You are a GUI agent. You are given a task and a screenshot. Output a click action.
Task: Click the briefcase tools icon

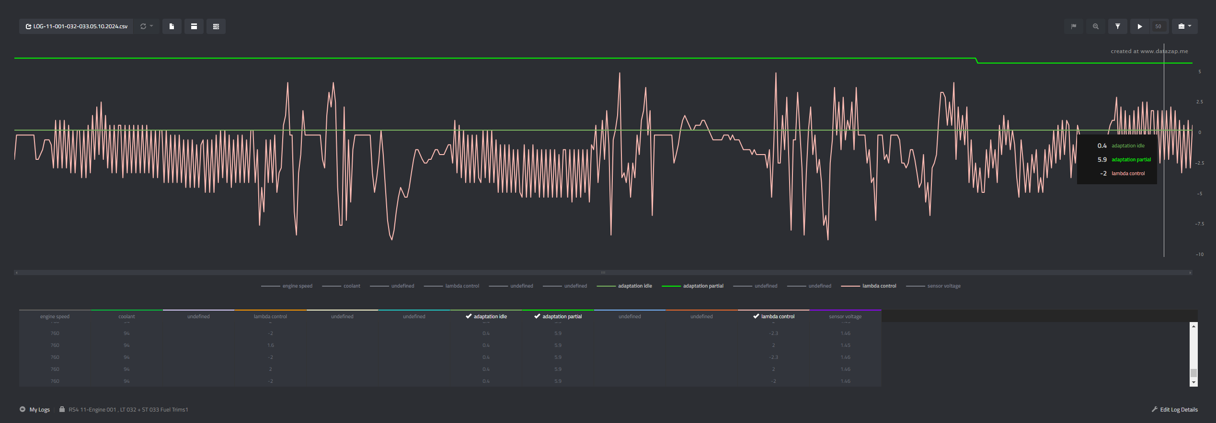coord(1181,26)
